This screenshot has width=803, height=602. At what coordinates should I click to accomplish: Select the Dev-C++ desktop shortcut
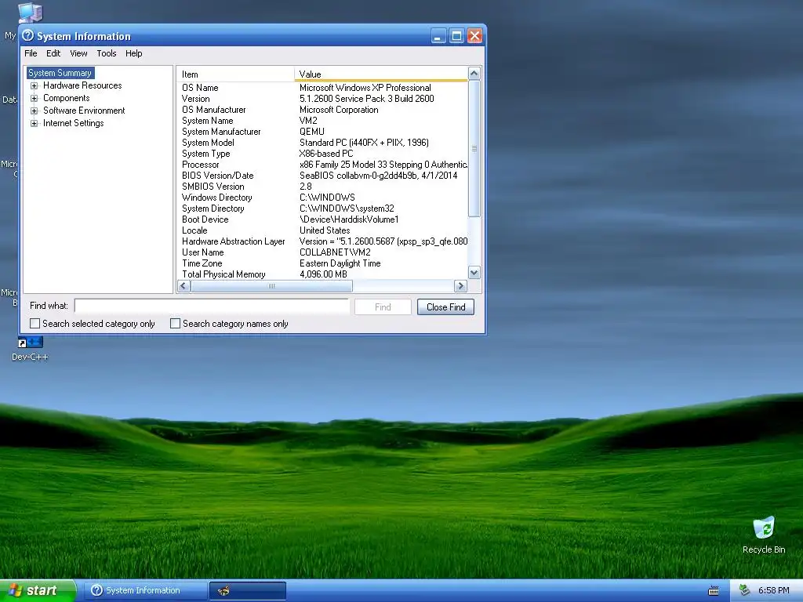30,350
